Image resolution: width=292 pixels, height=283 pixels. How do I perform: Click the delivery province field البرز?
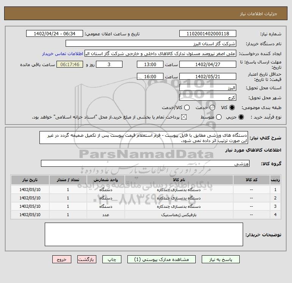pyautogui.click(x=208, y=88)
